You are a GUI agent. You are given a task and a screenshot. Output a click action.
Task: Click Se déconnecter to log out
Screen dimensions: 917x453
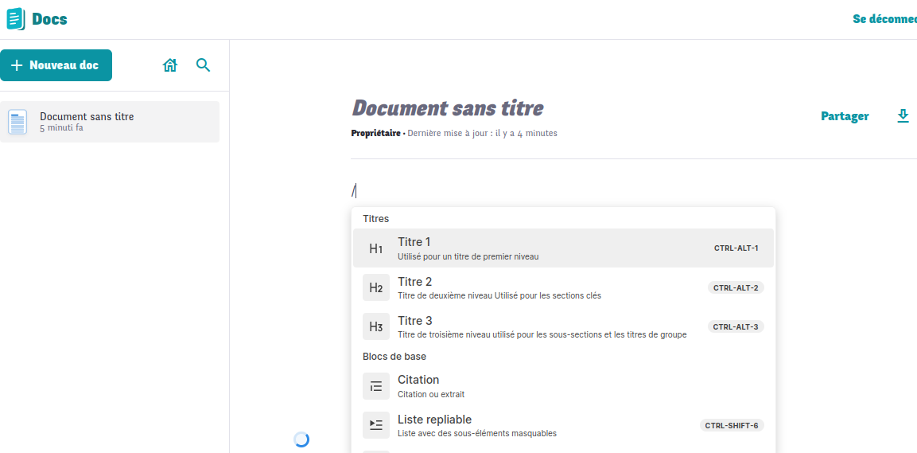click(x=884, y=19)
